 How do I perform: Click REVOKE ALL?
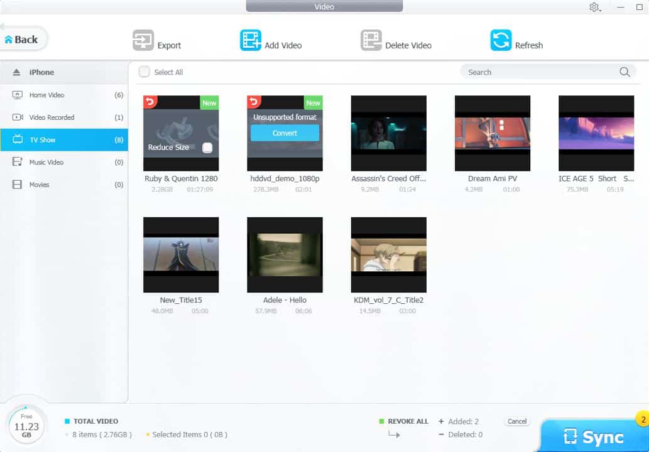click(408, 421)
